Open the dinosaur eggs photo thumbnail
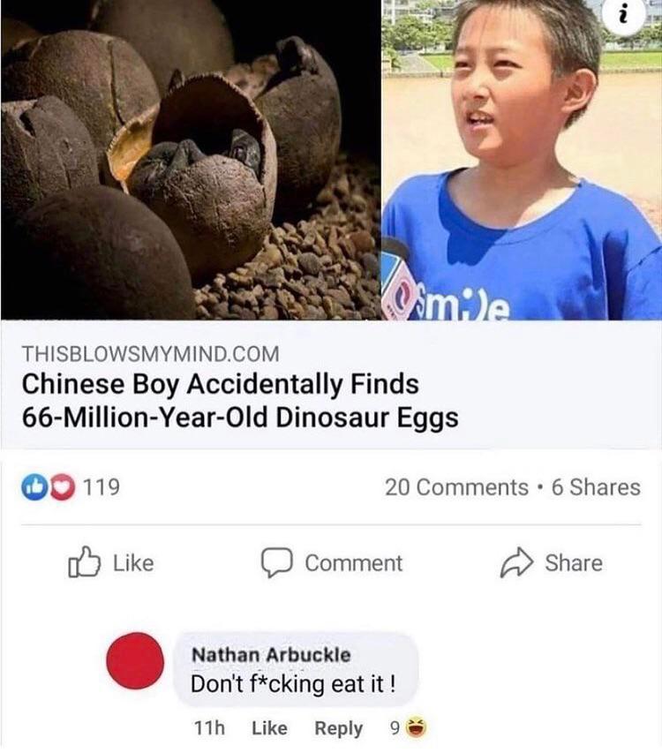Image resolution: width=662 pixels, height=753 pixels. [191, 160]
